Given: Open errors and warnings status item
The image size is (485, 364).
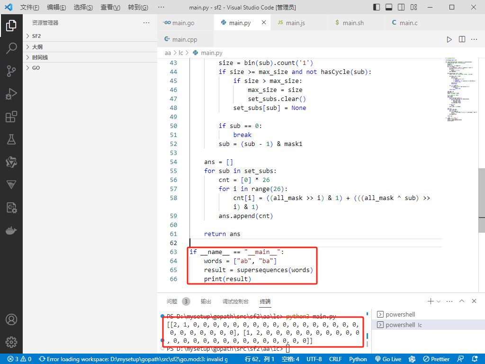Looking at the screenshot, I should (19, 359).
